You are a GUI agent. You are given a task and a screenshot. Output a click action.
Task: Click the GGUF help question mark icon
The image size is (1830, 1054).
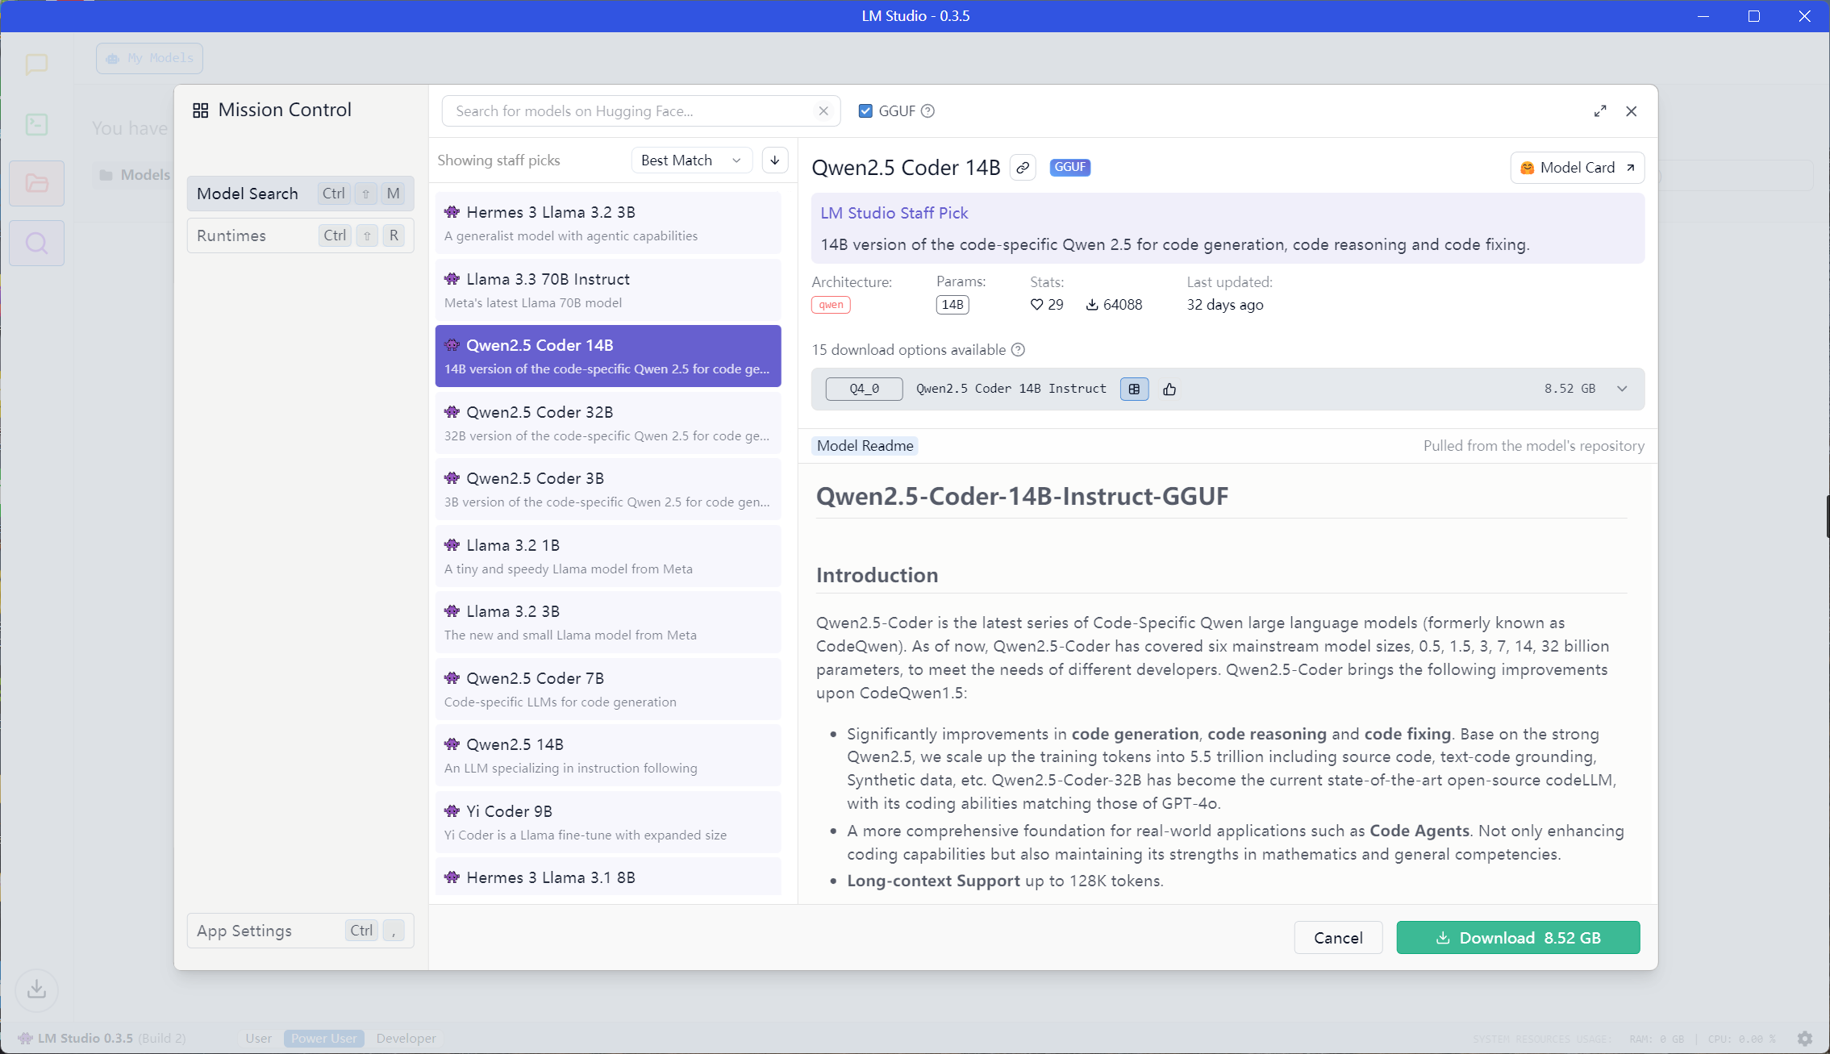pos(928,111)
